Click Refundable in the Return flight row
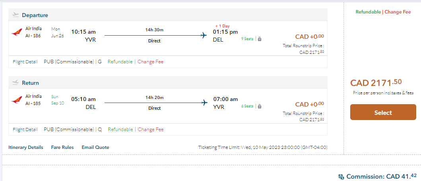The image size is (421, 181). 120,130
